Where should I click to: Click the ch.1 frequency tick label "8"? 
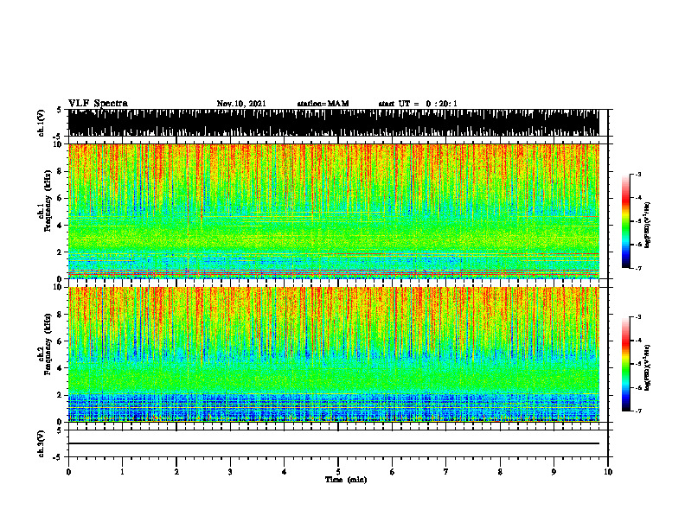pyautogui.click(x=61, y=171)
